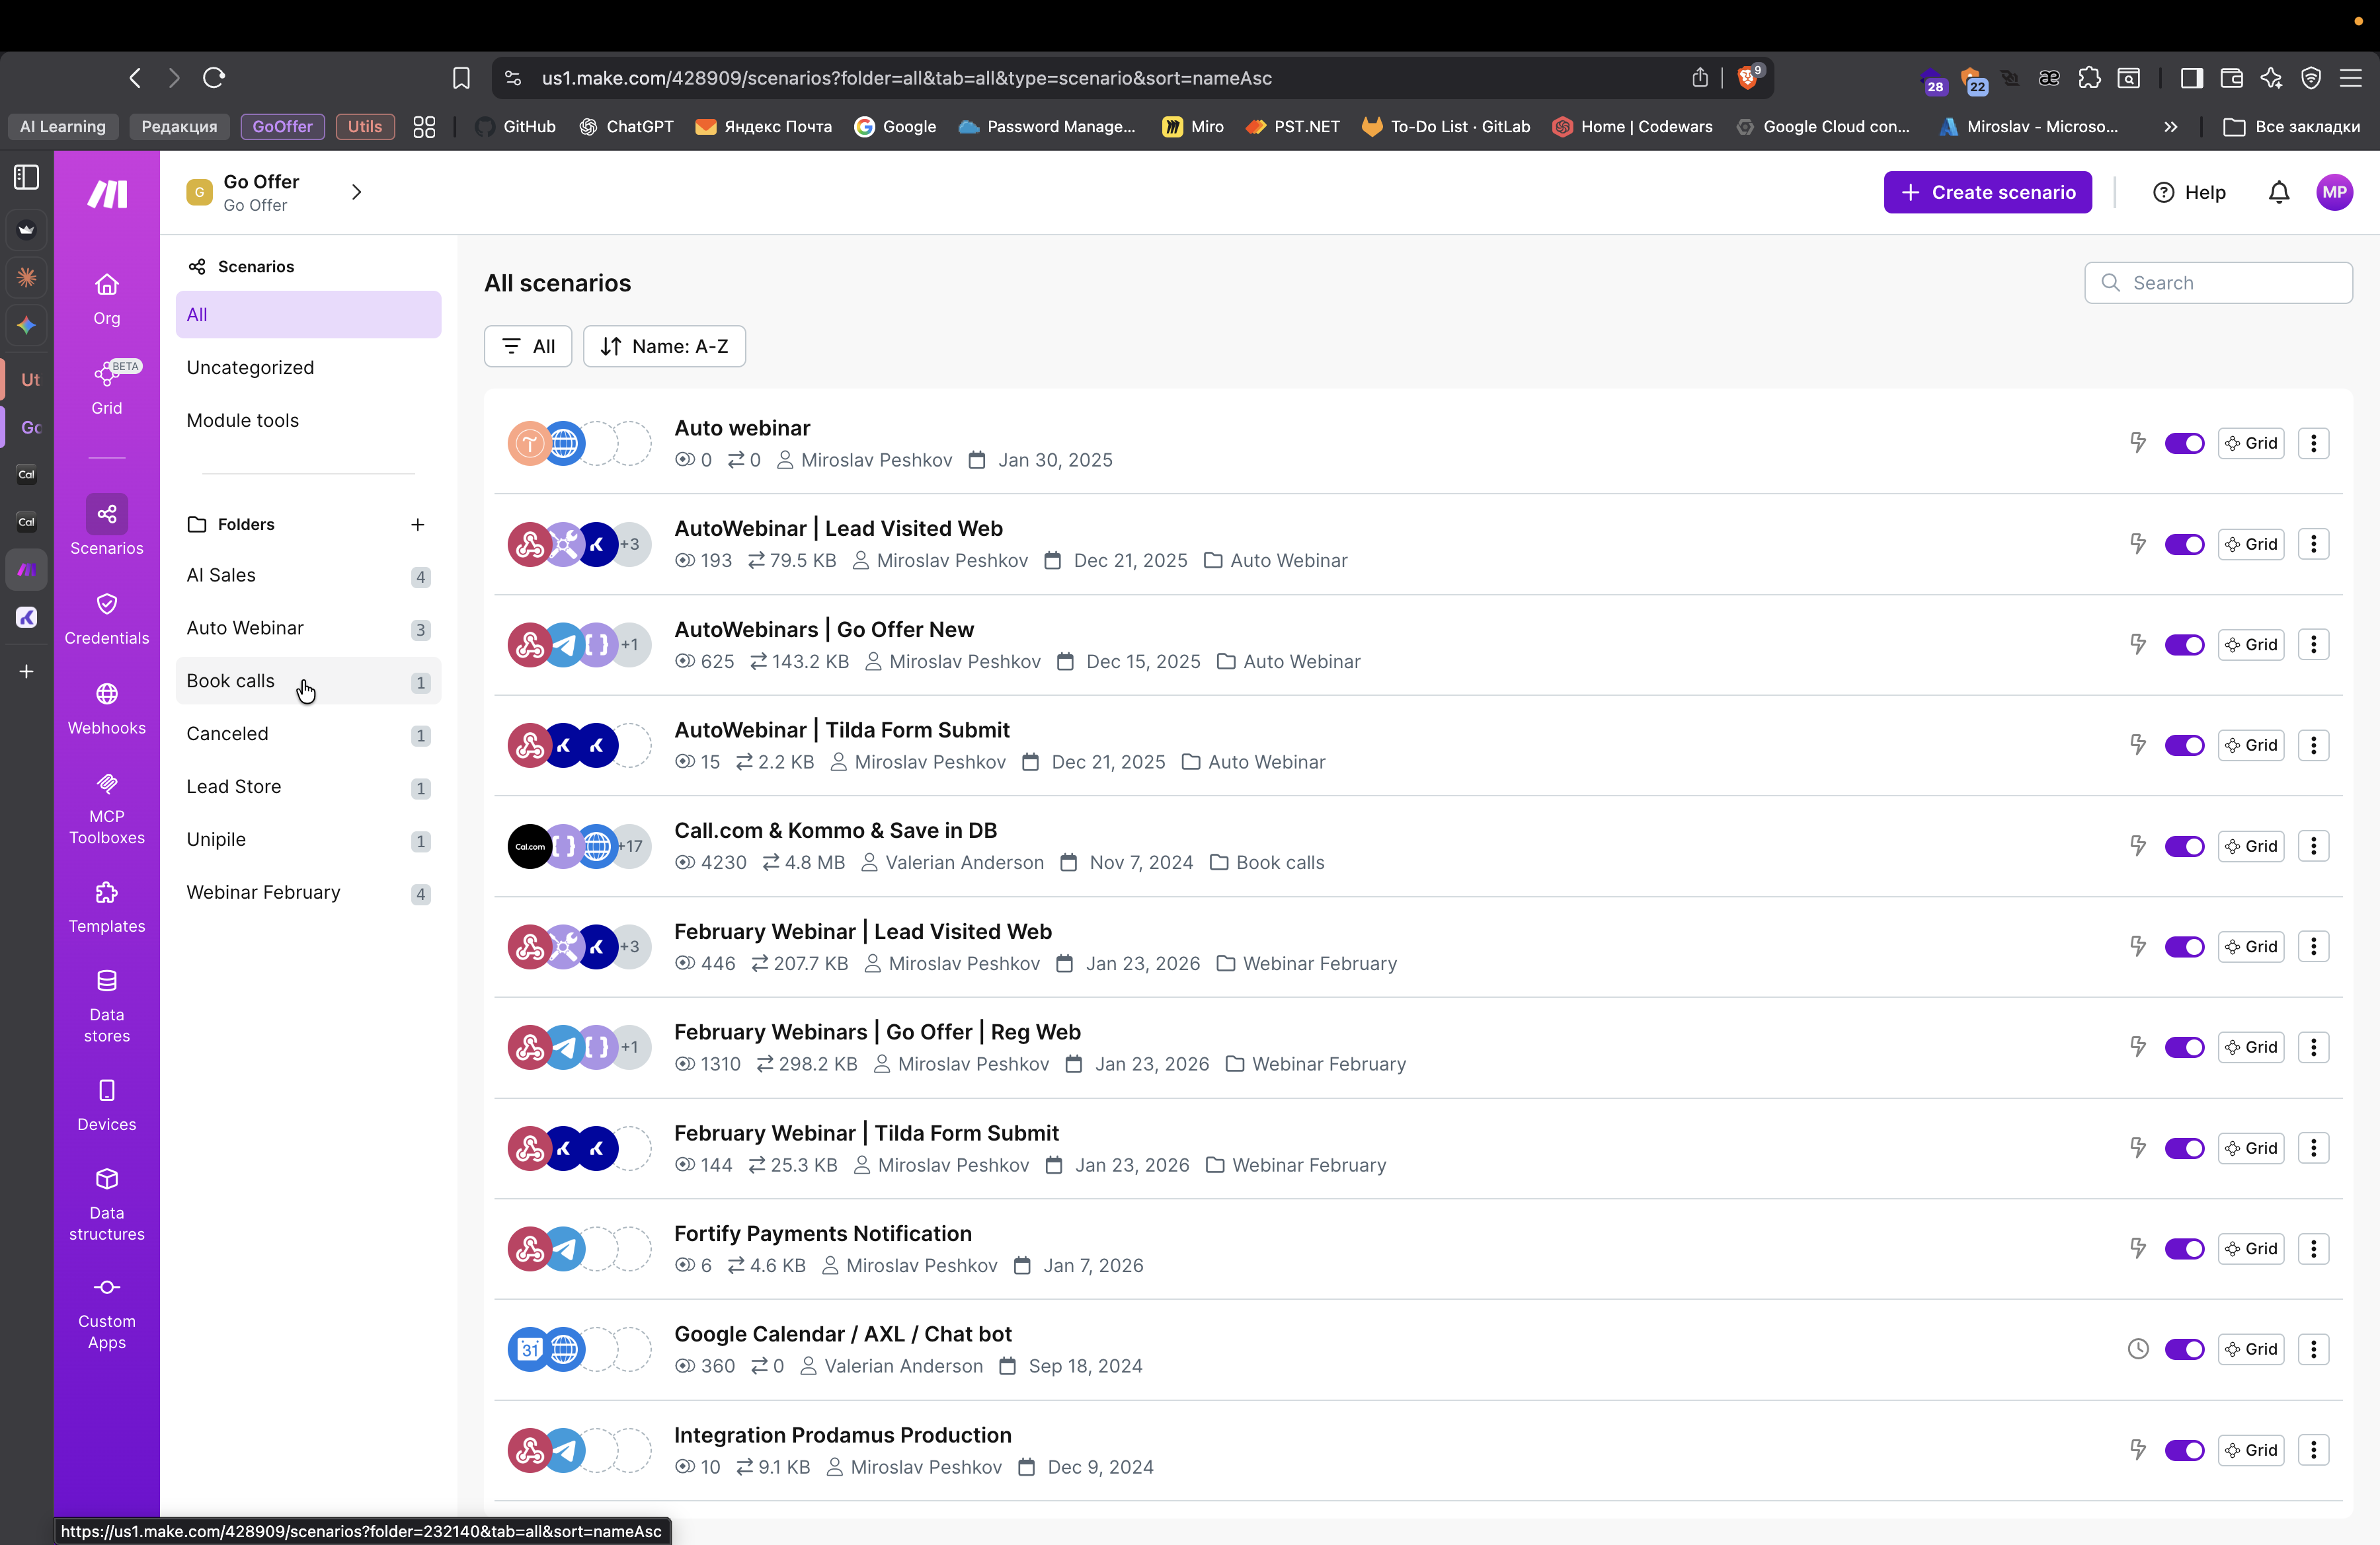Expand the Go Offer organization chevron
Viewport: 2380px width, 1545px height.
point(357,193)
